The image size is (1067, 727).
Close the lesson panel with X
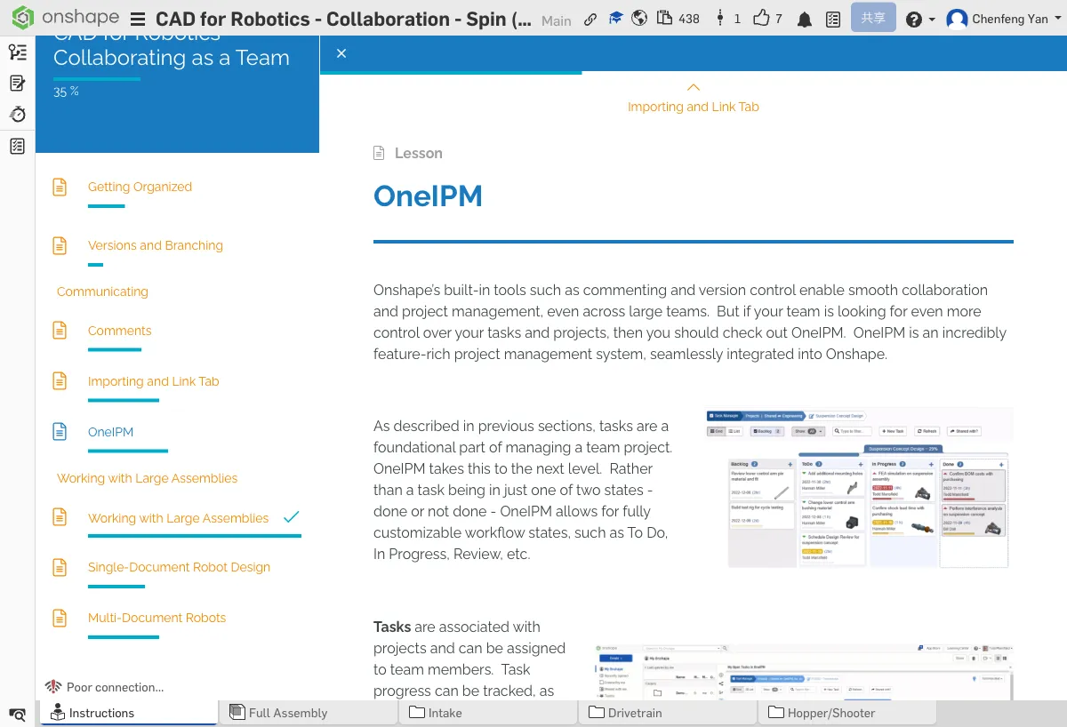click(341, 53)
